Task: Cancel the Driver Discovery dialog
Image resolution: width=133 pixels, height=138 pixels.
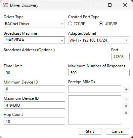Action: [117, 131]
